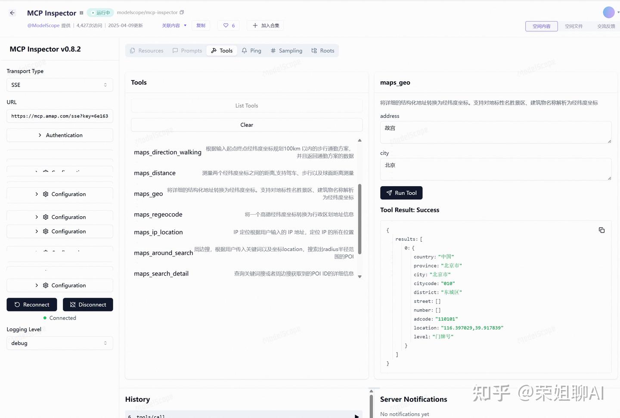Screen dimensions: 620x418
Task: Click the tree icon on the Roots tab
Action: (x=314, y=50)
